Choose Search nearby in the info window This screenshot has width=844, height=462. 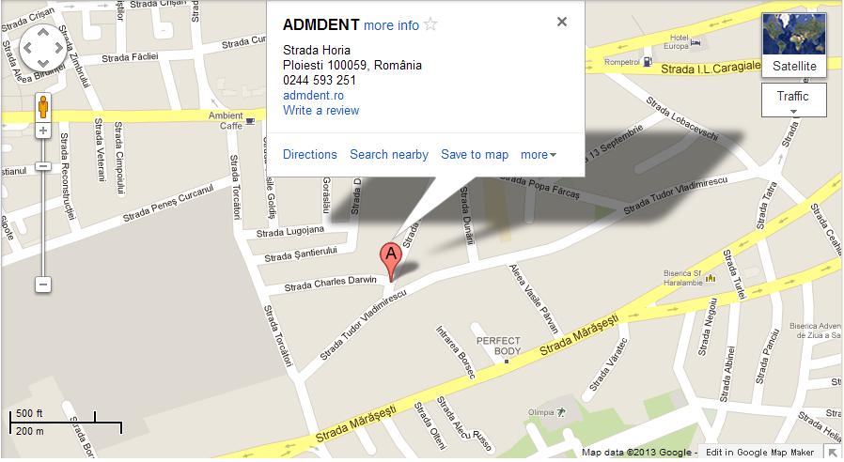(389, 154)
